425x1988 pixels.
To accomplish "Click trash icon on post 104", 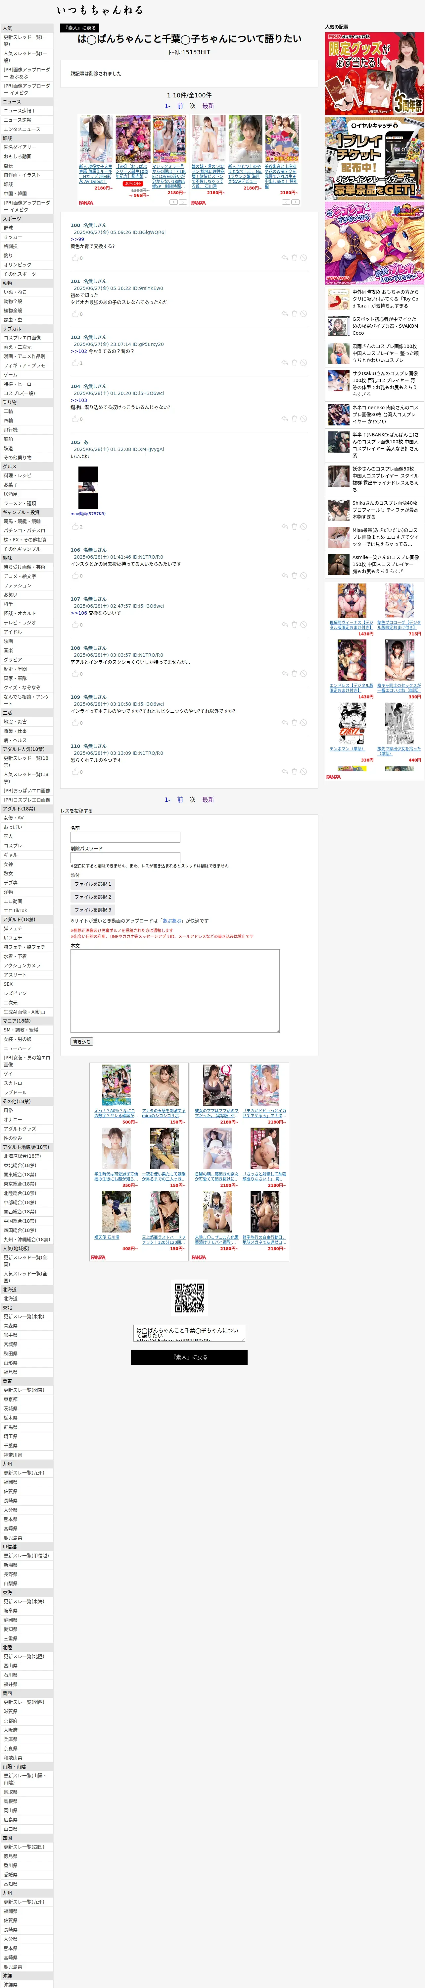I will pos(294,419).
